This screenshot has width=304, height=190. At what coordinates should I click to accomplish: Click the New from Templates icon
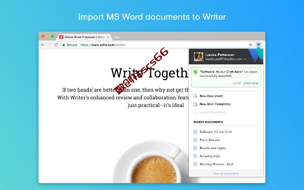pos(195,104)
